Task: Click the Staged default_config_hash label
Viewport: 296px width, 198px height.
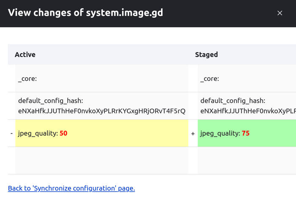Action: pyautogui.click(x=233, y=101)
